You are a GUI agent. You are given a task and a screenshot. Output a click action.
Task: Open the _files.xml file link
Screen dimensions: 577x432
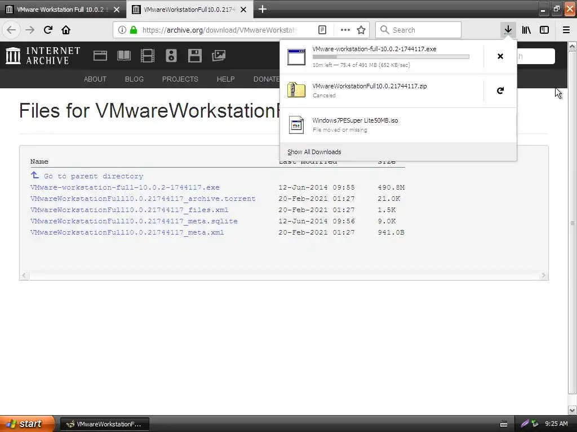pyautogui.click(x=129, y=210)
